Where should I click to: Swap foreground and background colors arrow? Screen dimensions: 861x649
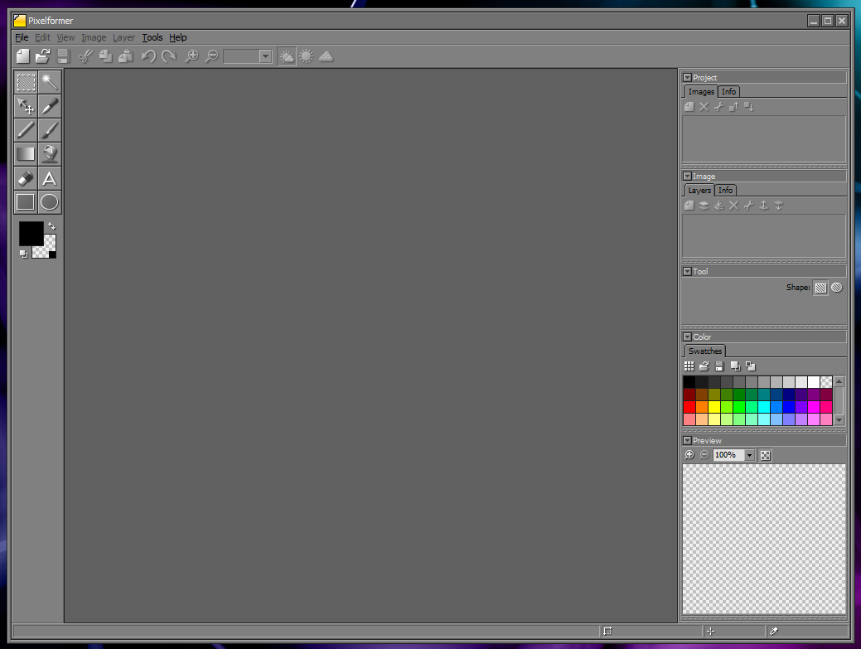tap(51, 225)
